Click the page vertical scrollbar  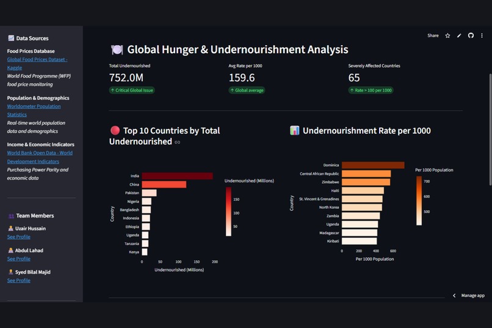pos(490,129)
